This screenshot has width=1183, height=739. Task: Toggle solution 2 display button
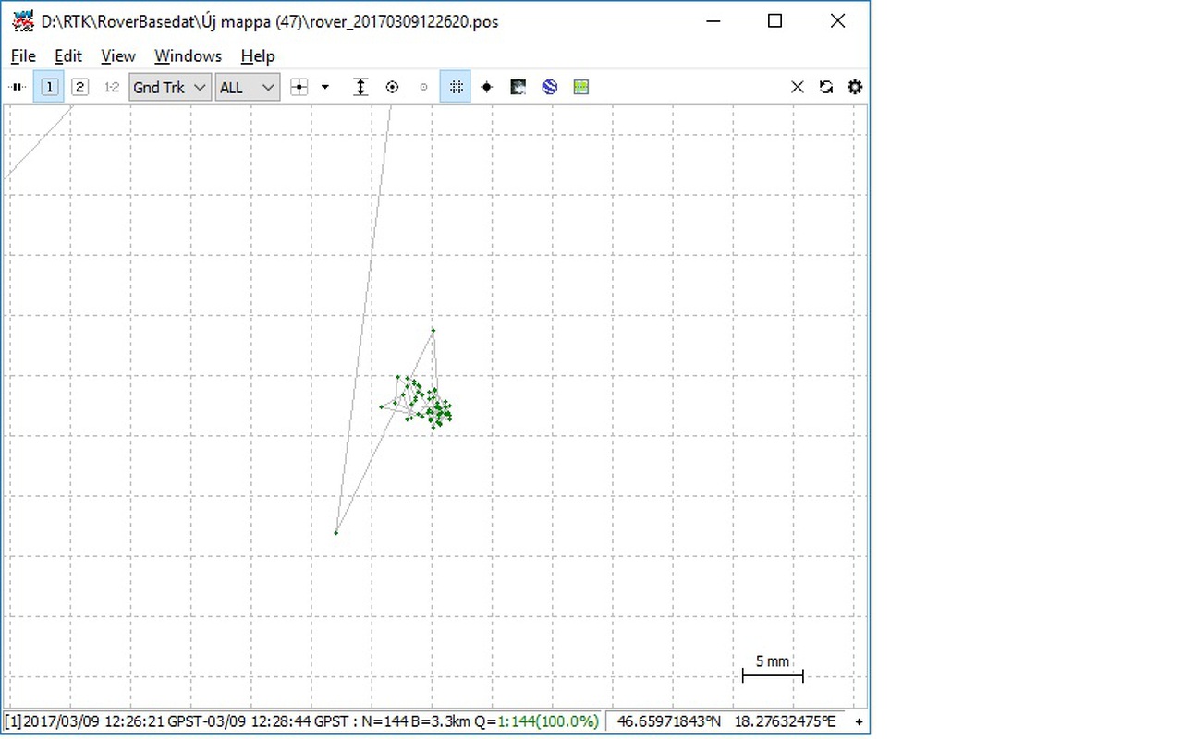tap(80, 87)
